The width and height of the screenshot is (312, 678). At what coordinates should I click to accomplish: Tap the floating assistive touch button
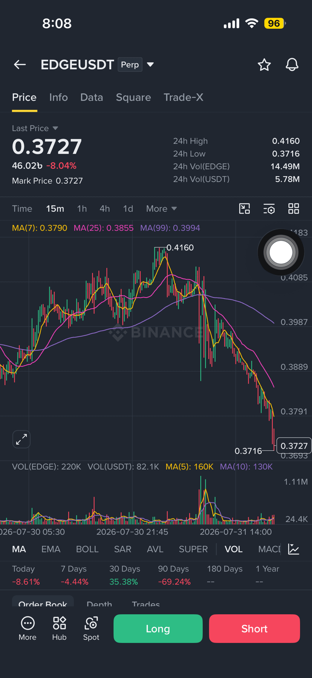pos(281,252)
